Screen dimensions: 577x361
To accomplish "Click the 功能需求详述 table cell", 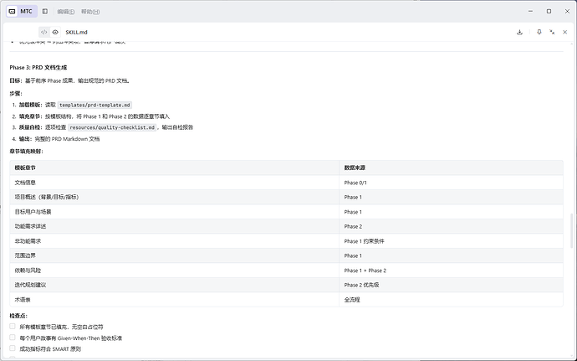I will (x=175, y=226).
